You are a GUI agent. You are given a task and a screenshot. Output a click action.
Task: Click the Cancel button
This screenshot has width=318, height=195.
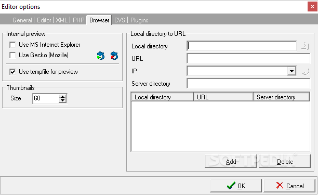(289, 186)
